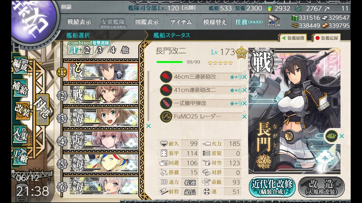Click the 一式徹甲弾改 shell icon
362x203 pixels.
click(166, 103)
